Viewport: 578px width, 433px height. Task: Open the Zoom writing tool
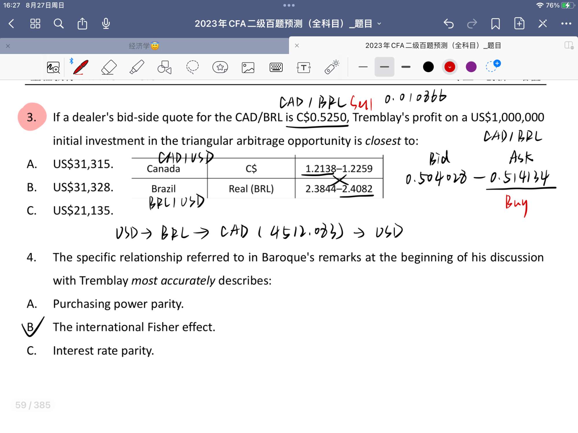pyautogui.click(x=53, y=68)
